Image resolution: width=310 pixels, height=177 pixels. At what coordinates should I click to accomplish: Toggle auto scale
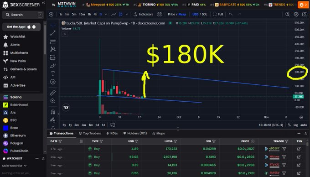point(304,125)
